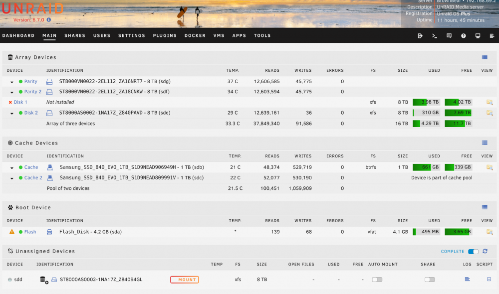The height and width of the screenshot is (294, 499).
Task: Open the Cache 2 device link
Action: [x=33, y=178]
